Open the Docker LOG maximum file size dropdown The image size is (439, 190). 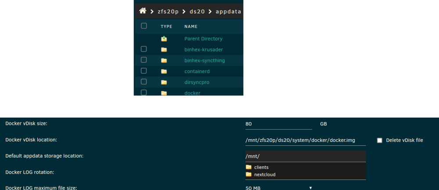coord(279,188)
